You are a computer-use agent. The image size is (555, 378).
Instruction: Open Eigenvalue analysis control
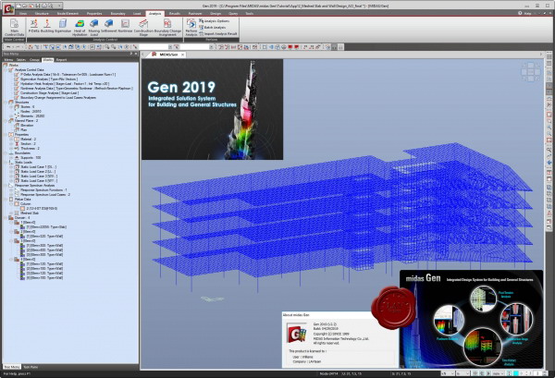coord(63,26)
